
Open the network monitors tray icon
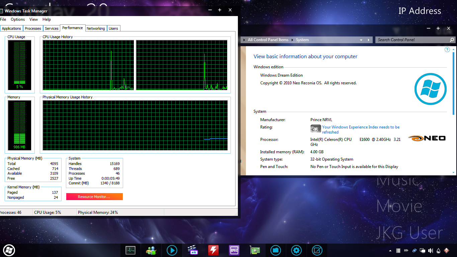coord(423,251)
